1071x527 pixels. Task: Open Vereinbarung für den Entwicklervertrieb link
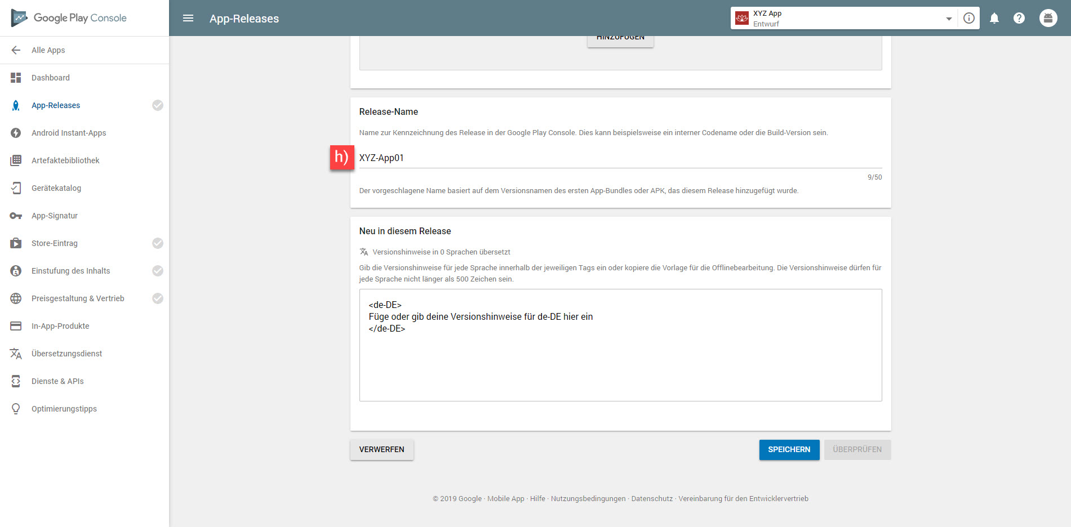pyautogui.click(x=744, y=499)
